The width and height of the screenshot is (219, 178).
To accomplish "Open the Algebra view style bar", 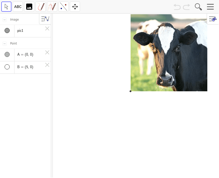I will point(45,19).
